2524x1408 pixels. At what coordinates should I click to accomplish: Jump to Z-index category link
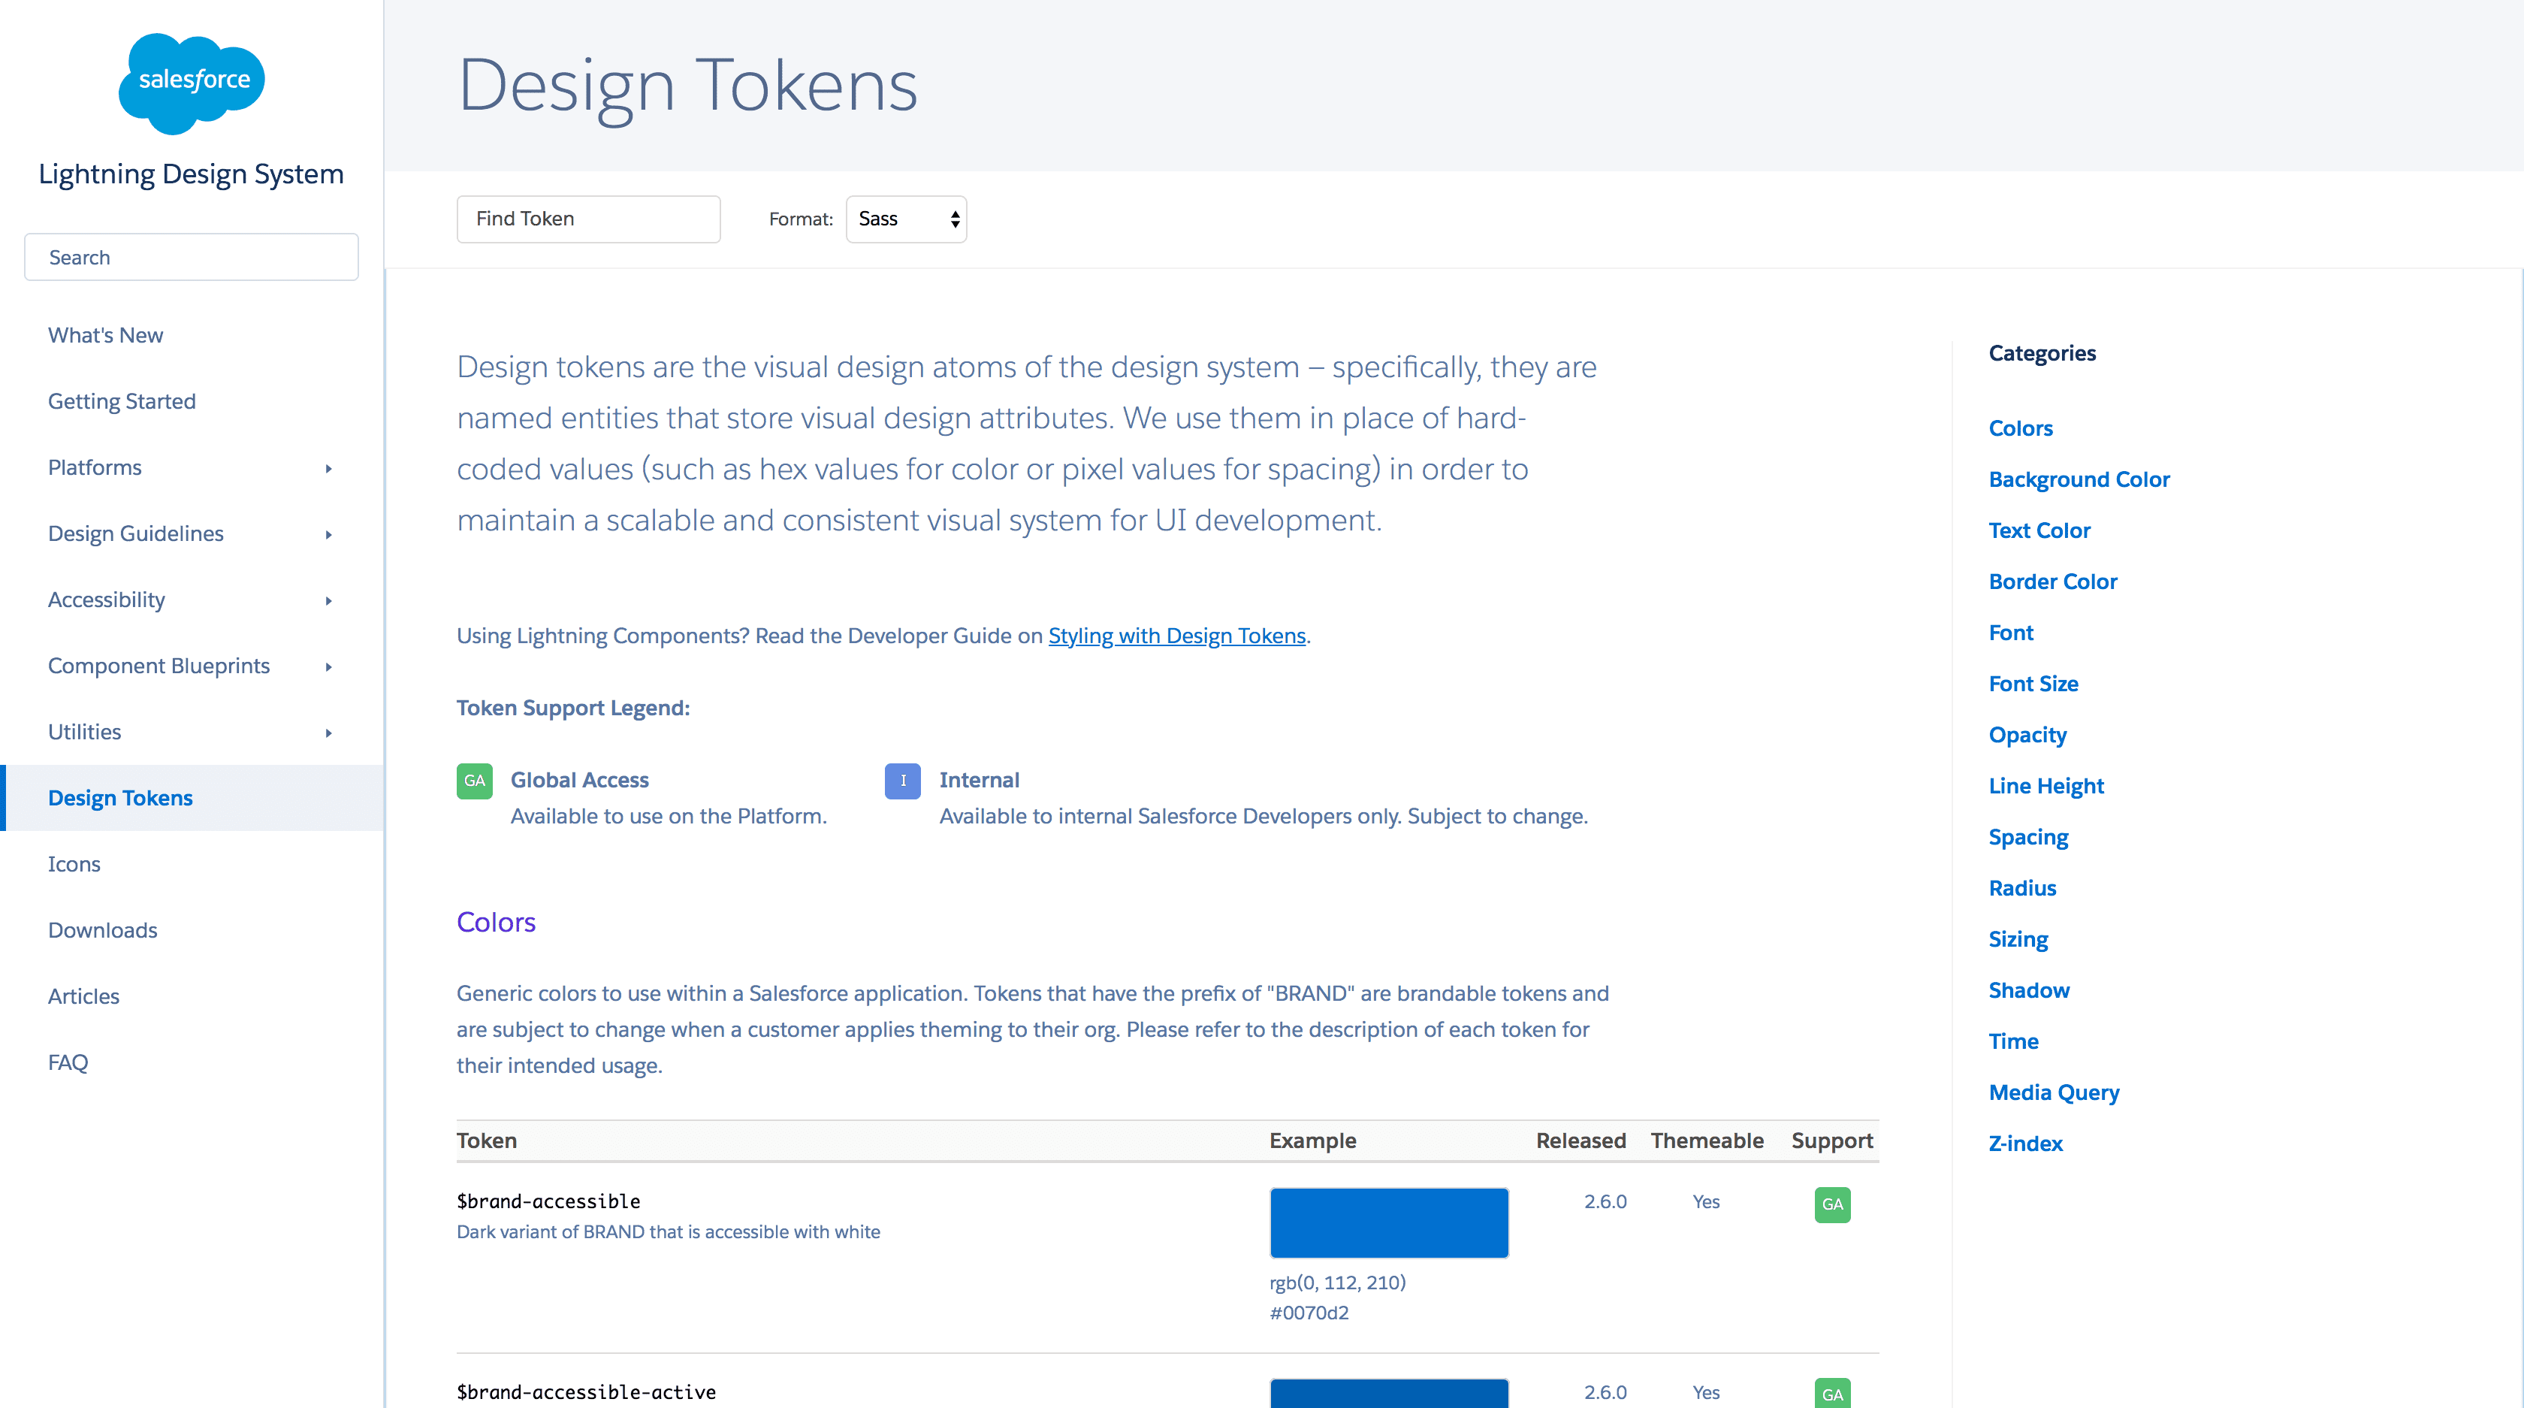(2024, 1144)
